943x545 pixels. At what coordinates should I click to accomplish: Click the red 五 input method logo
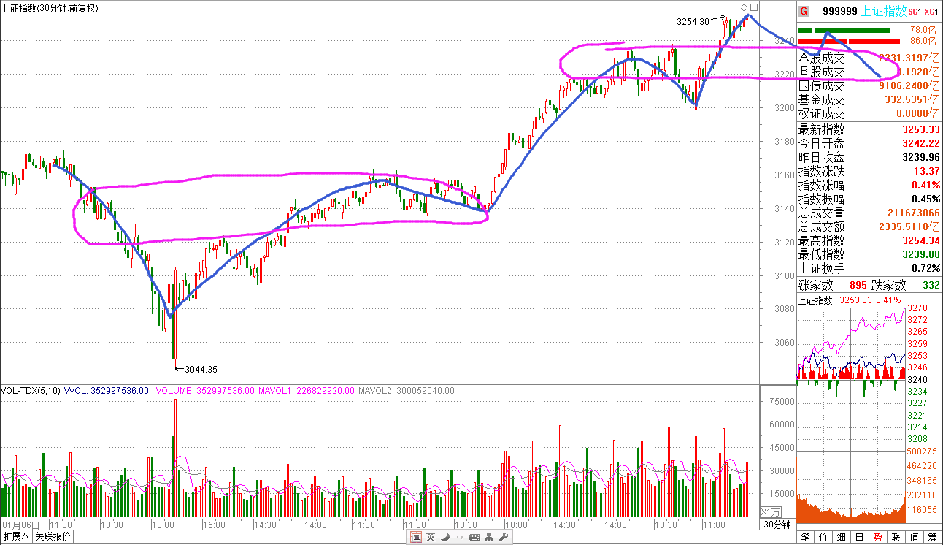point(416,538)
